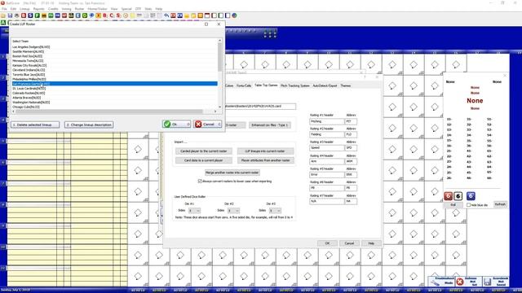
Task: Click the Scorebook Not Saved disk icon
Action: [488, 282]
